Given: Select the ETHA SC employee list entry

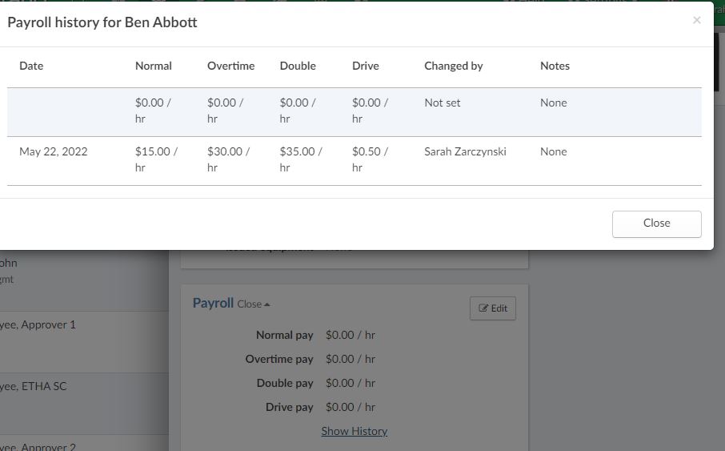Looking at the screenshot, I should [36, 386].
